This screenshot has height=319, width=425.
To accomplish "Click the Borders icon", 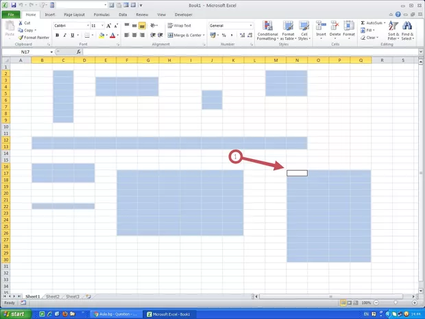I will click(87, 35).
